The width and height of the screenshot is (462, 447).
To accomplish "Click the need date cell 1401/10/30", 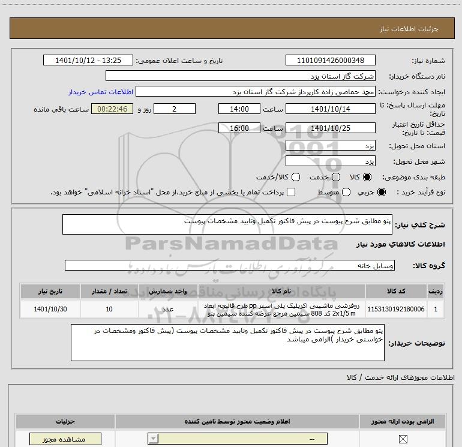I will point(50,309).
